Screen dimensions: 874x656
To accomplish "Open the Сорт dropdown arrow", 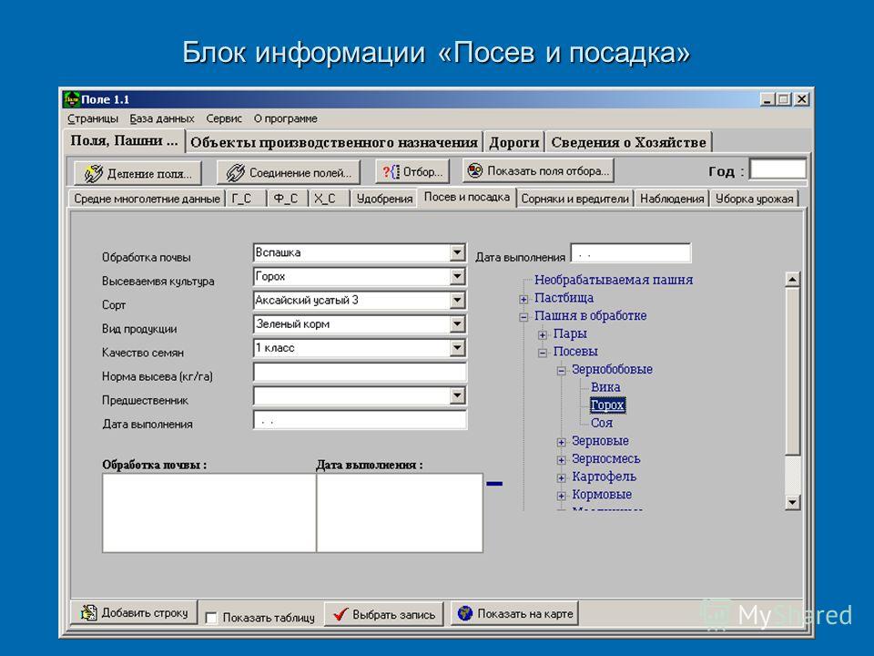I will 457,301.
